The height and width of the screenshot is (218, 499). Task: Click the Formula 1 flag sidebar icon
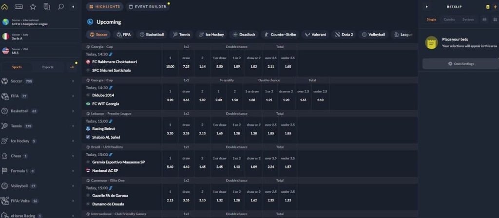coord(4,171)
